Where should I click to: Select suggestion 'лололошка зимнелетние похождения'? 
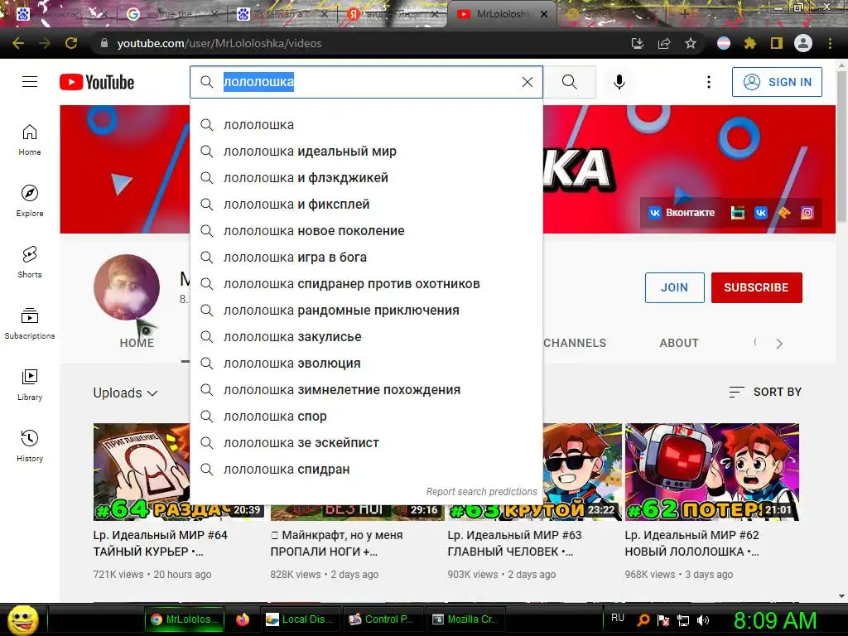click(x=366, y=390)
